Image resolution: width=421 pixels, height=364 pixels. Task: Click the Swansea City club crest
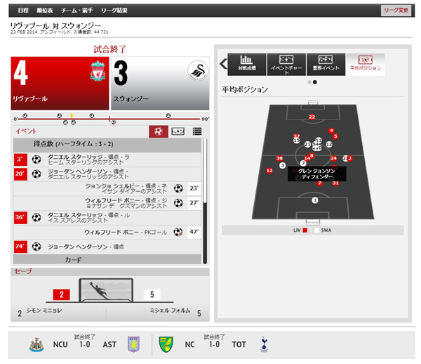[198, 72]
